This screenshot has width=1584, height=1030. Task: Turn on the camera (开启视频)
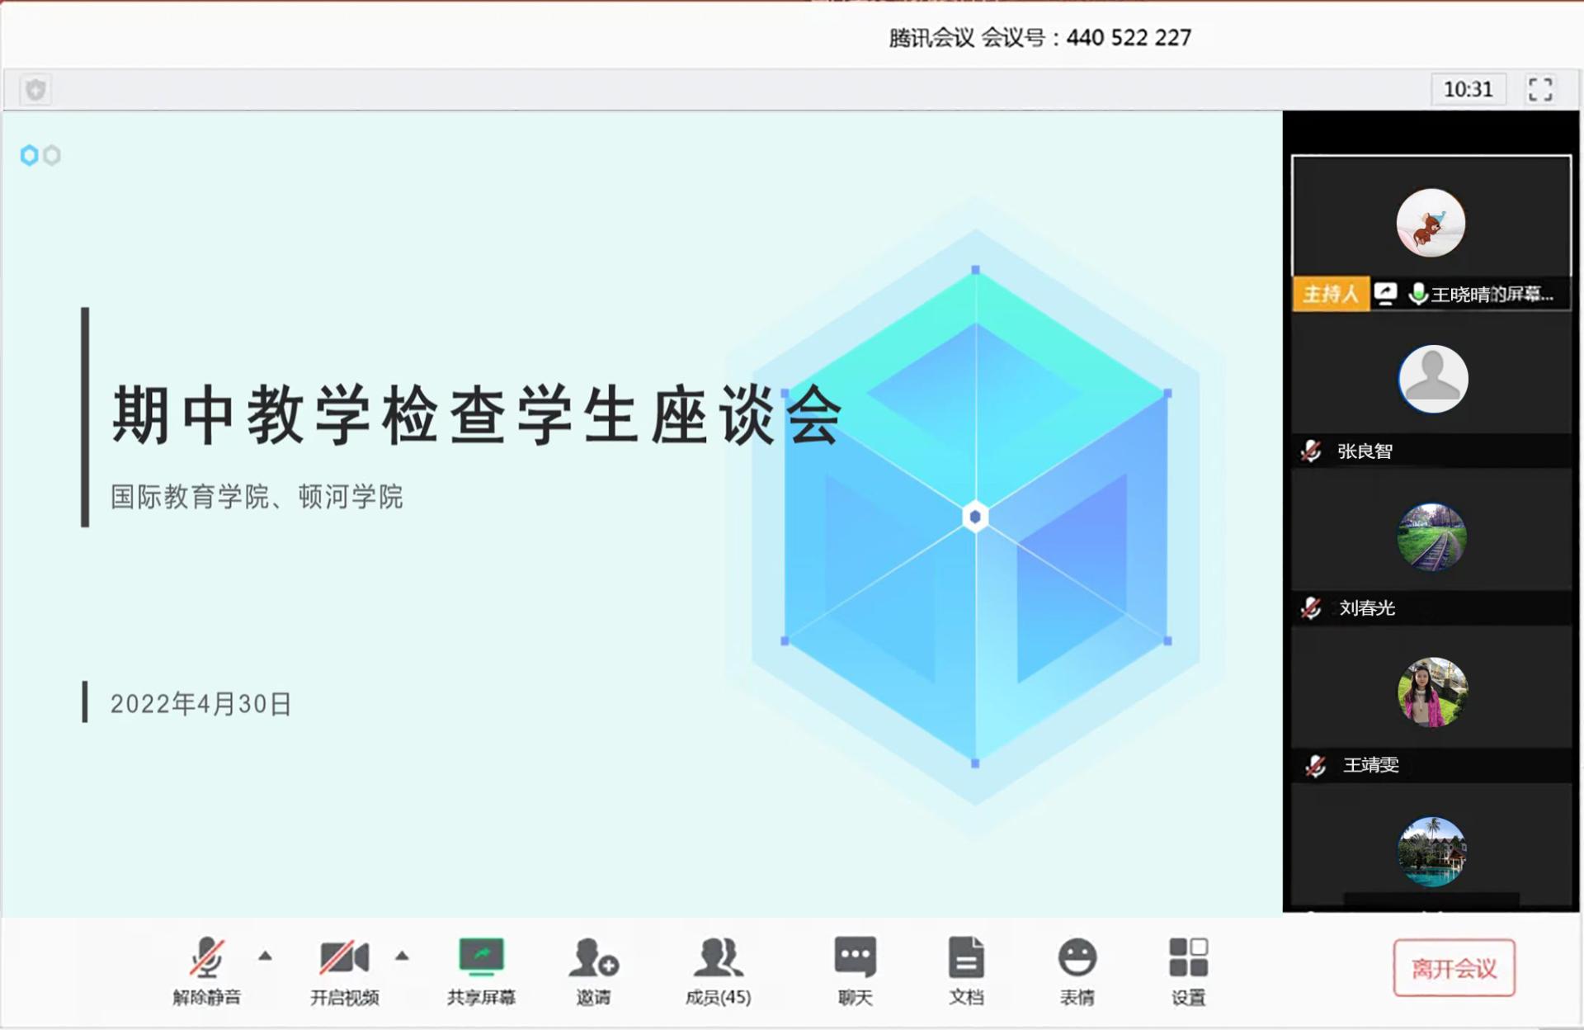(344, 971)
